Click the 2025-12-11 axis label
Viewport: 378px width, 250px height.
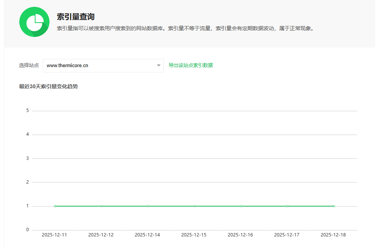54,235
